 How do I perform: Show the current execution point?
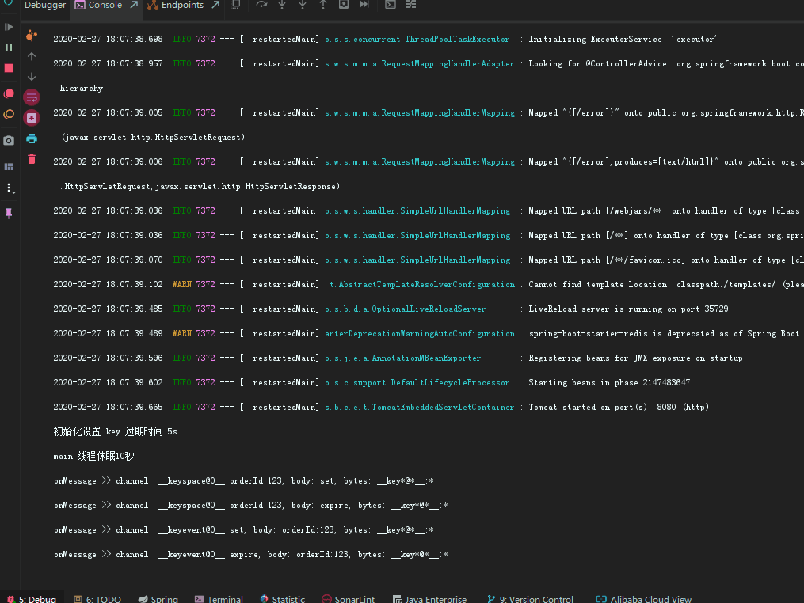235,5
